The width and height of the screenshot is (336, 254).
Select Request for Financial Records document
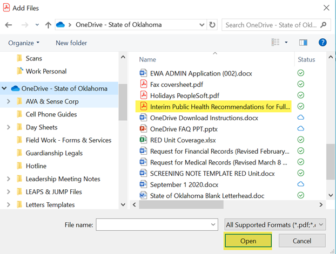pyautogui.click(x=220, y=151)
